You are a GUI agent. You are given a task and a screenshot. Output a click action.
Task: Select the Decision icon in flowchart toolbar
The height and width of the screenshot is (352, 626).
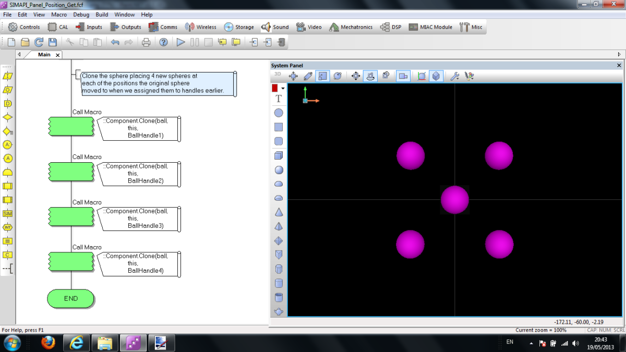click(8, 117)
